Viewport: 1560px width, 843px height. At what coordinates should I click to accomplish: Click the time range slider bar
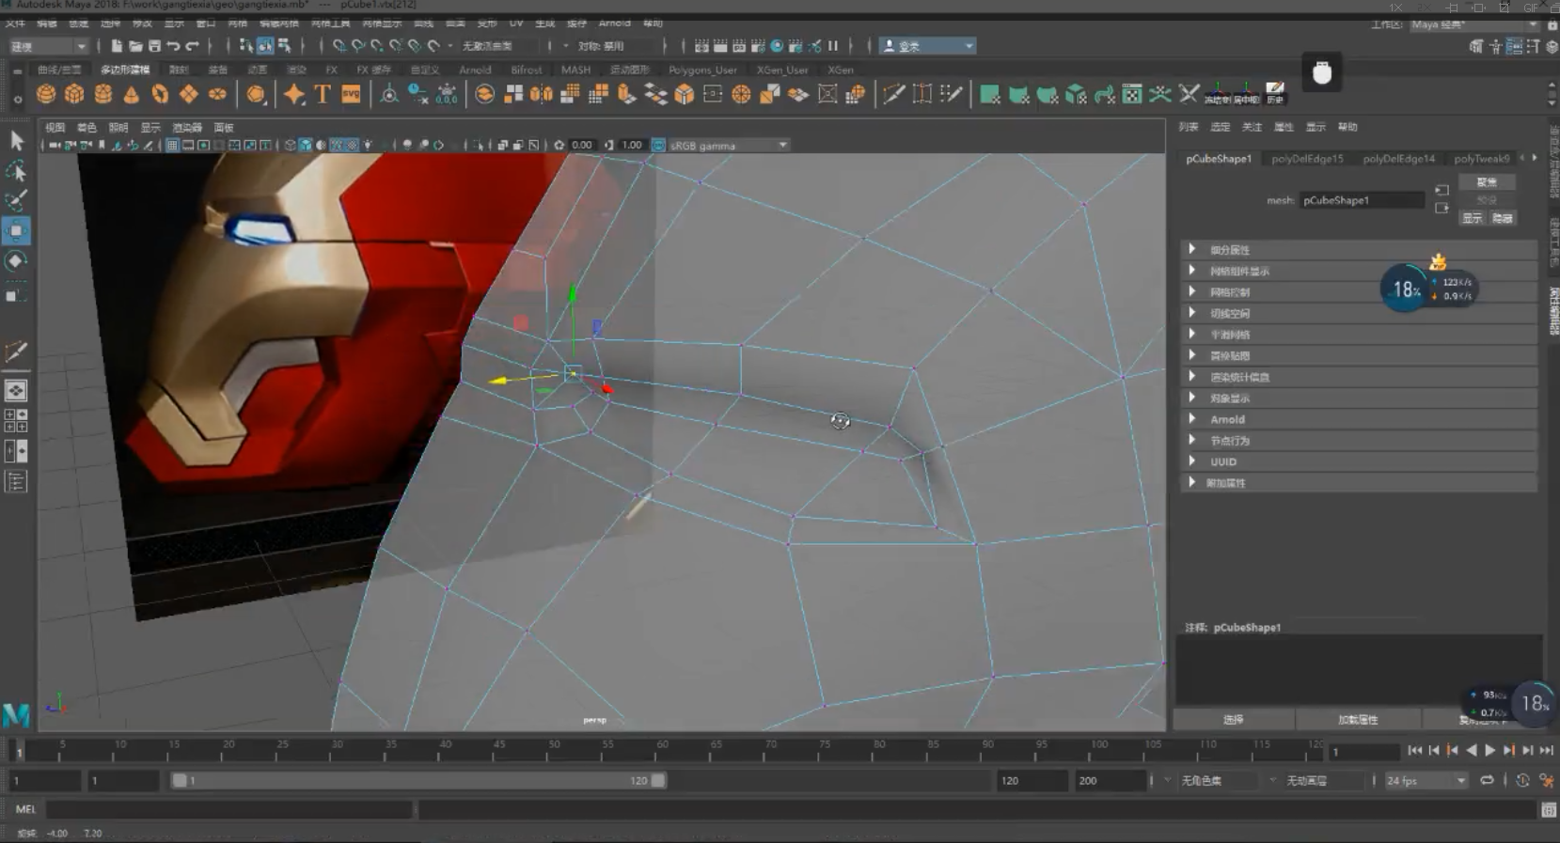418,780
